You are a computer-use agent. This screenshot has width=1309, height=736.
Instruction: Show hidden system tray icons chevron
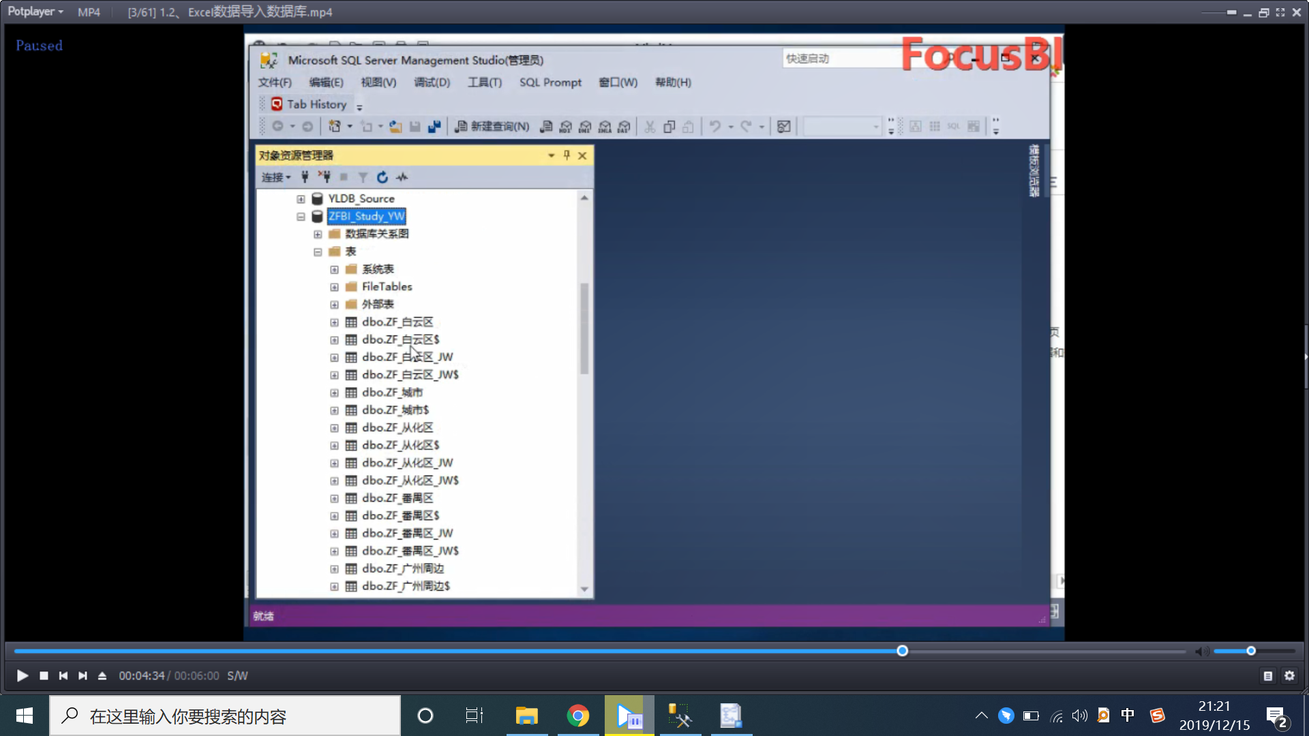point(981,716)
